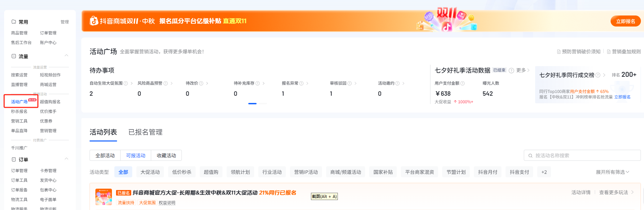Click the Douyin shop logo in the banner
Viewport: 644px width, 210px height.
(94, 21)
